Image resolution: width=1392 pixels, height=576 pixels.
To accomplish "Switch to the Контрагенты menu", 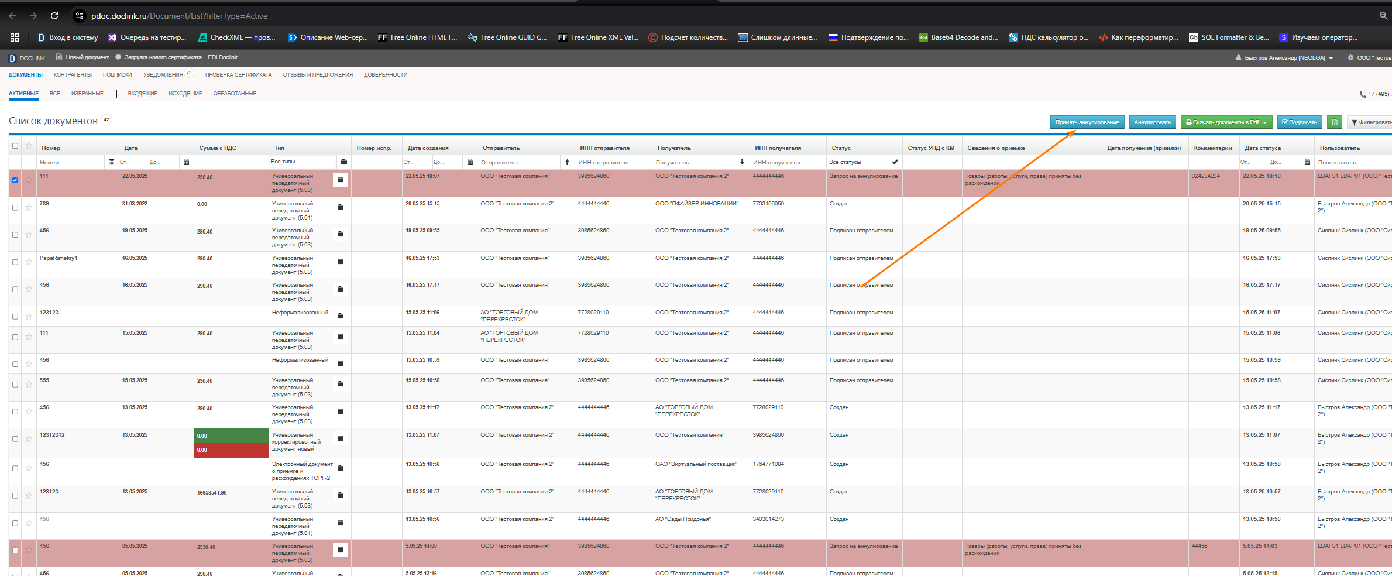I will (x=73, y=75).
